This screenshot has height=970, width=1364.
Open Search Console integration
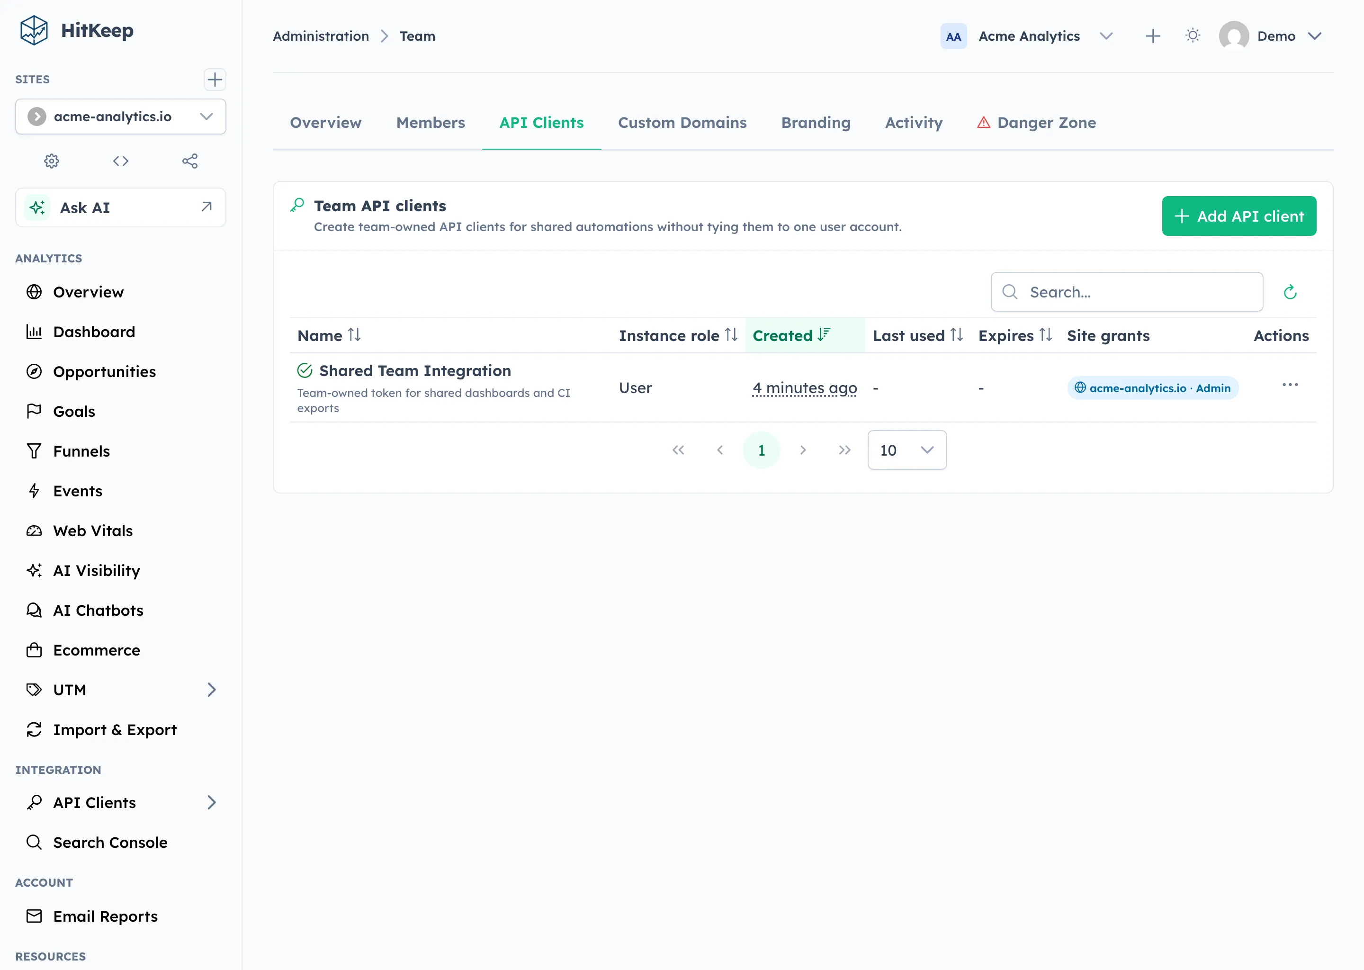[121, 842]
